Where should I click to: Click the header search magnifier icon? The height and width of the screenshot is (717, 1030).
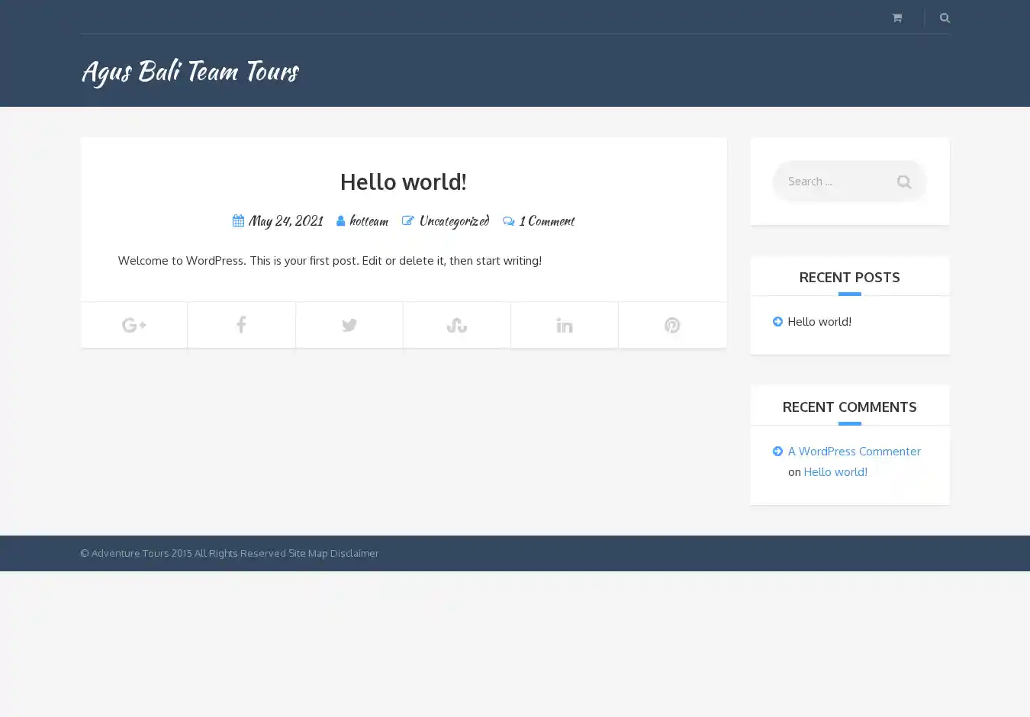click(x=945, y=18)
